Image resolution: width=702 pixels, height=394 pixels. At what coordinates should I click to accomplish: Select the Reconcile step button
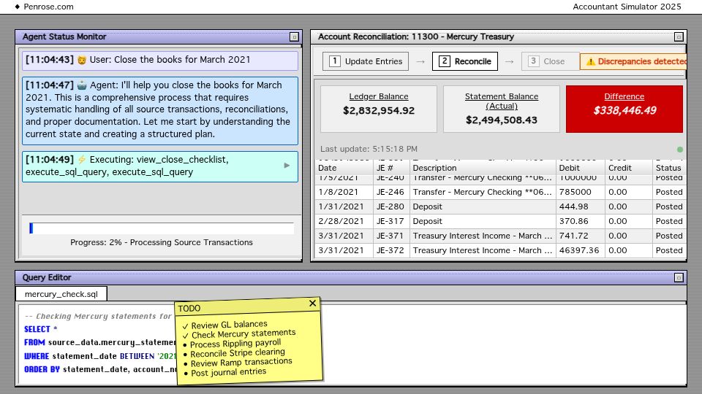[x=465, y=61]
